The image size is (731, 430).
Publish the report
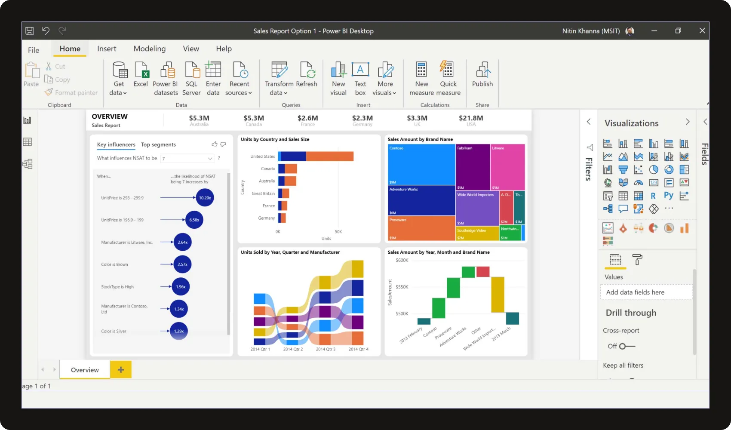point(482,77)
